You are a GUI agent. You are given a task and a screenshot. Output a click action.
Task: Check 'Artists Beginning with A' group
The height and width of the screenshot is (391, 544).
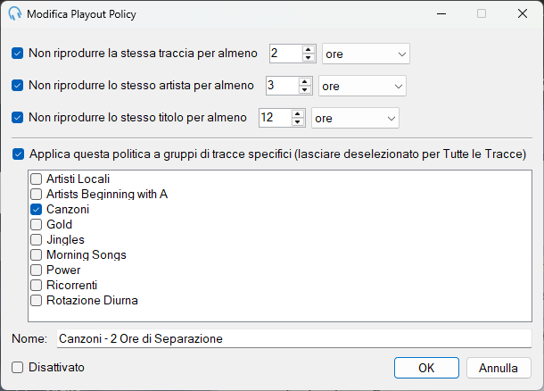point(36,194)
